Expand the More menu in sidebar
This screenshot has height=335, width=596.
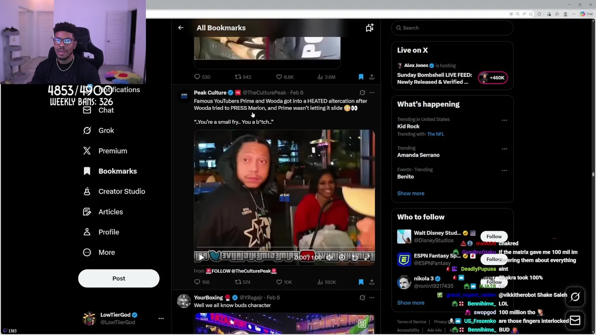(99, 252)
